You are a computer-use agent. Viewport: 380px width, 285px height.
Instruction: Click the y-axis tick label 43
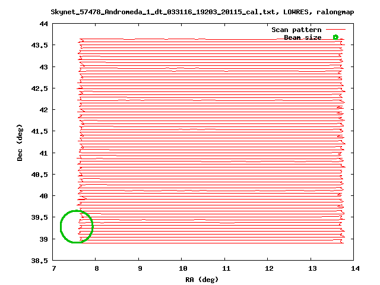43,67
